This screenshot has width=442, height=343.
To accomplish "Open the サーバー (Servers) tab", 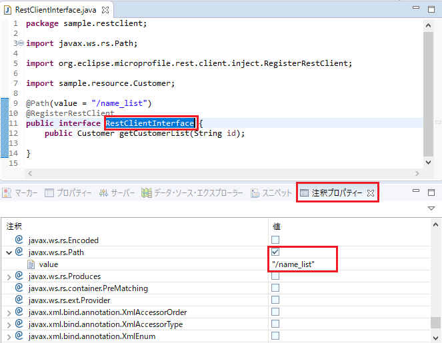I will tap(117, 193).
